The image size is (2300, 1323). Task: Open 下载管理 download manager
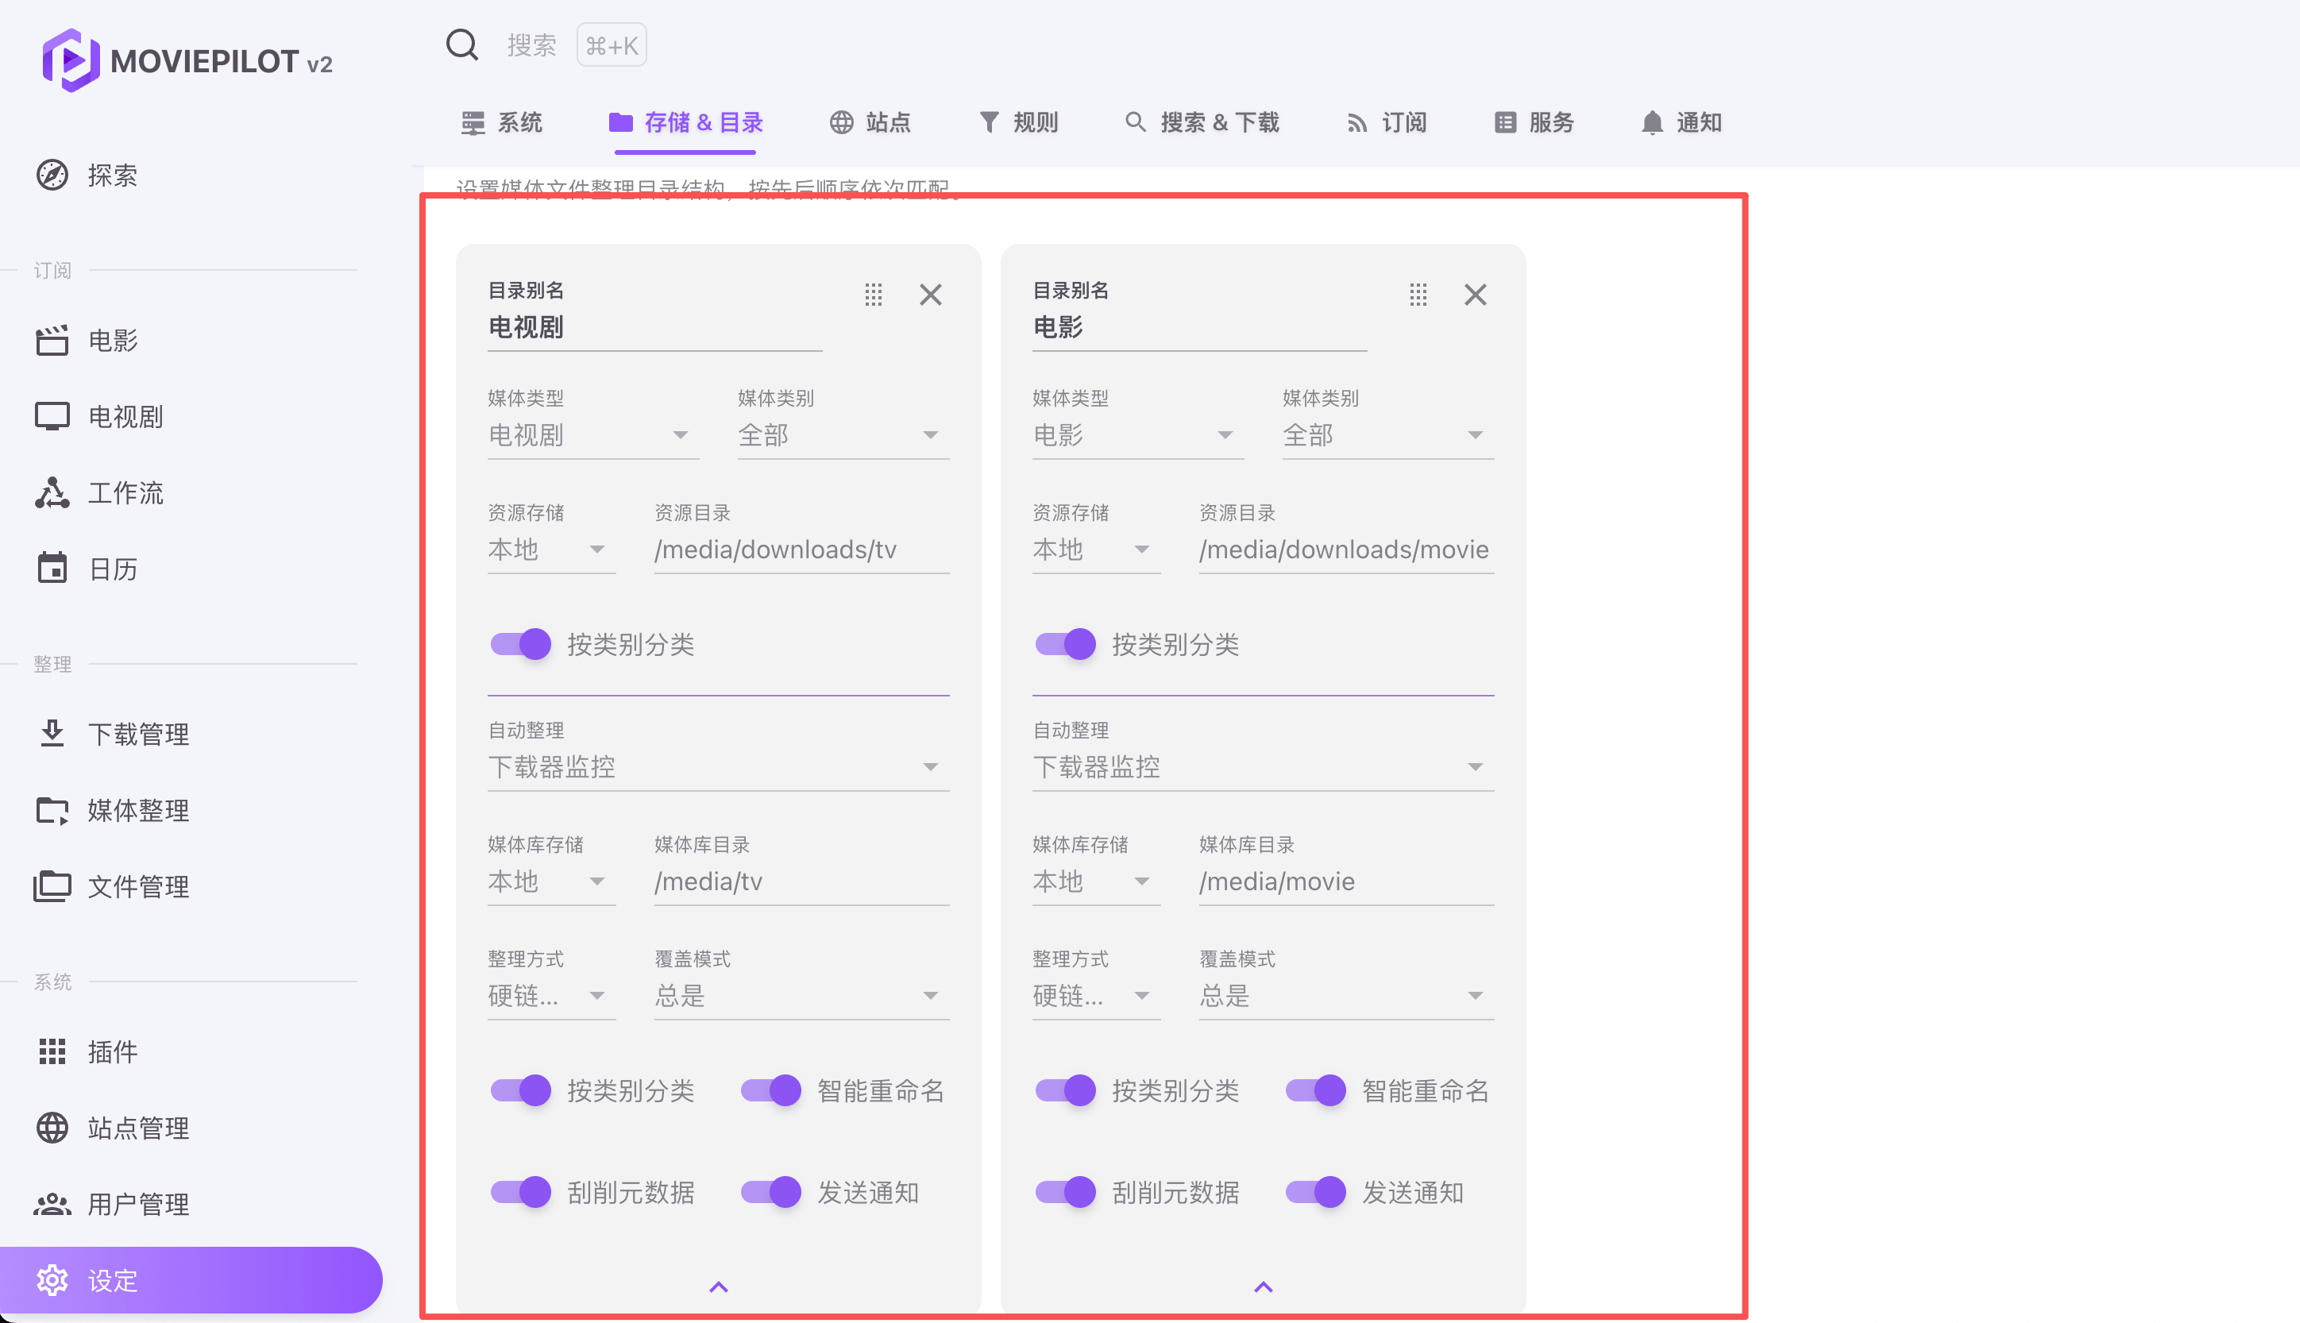coord(137,733)
